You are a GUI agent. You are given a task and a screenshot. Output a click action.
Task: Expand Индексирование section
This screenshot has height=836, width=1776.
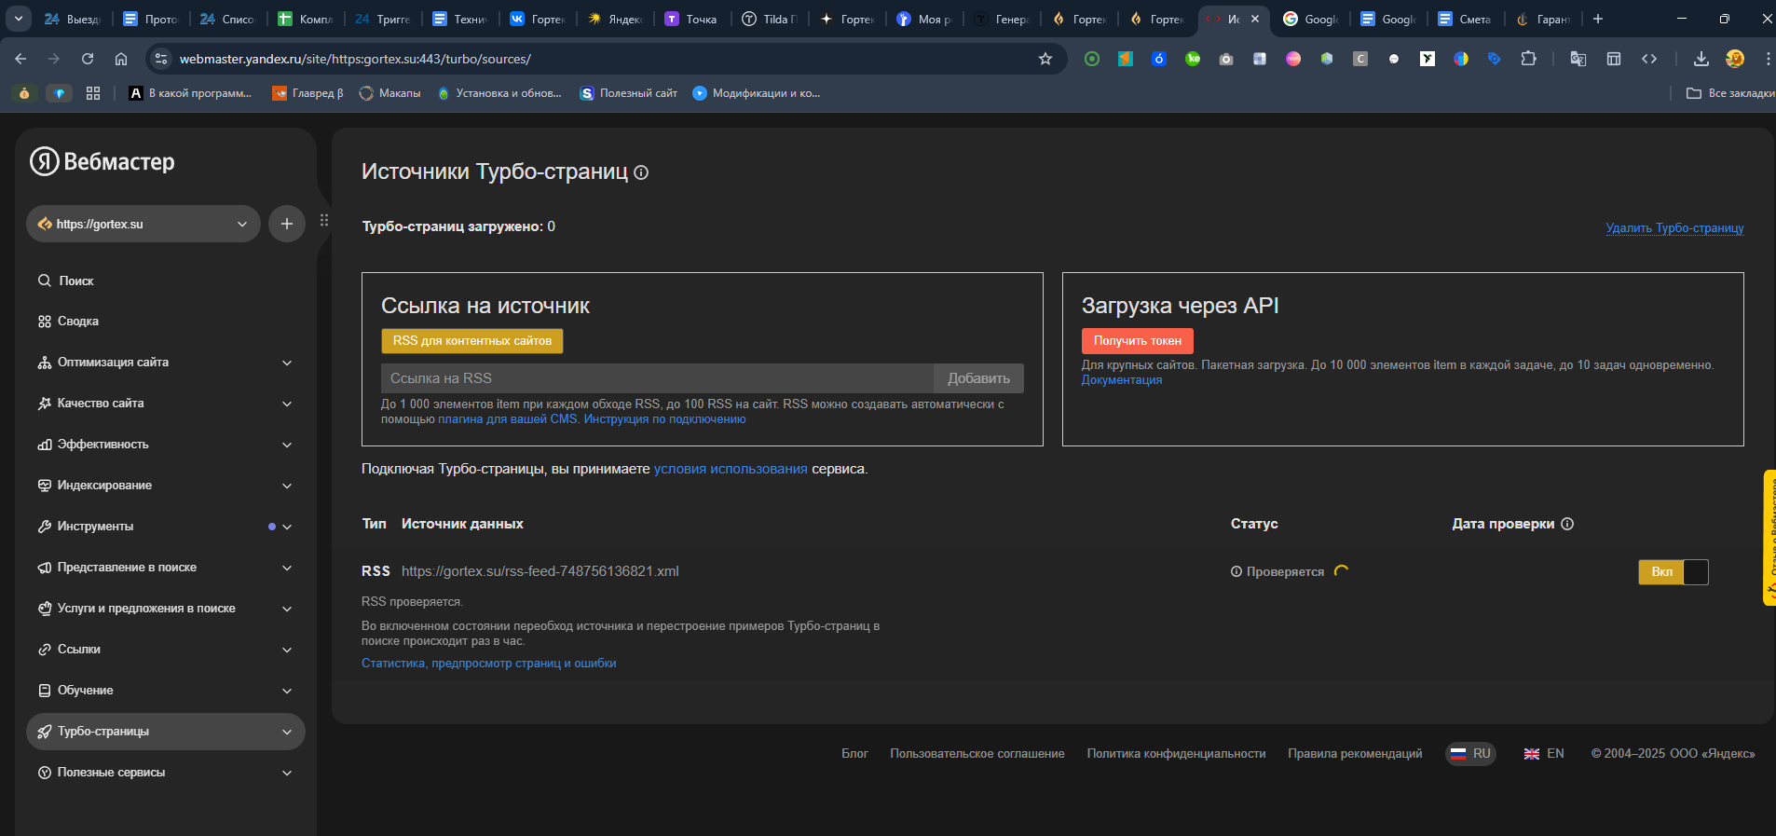[166, 486]
